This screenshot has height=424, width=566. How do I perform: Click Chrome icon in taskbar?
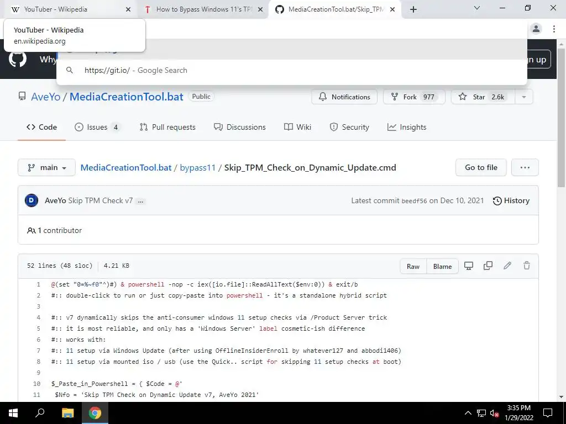pos(95,413)
